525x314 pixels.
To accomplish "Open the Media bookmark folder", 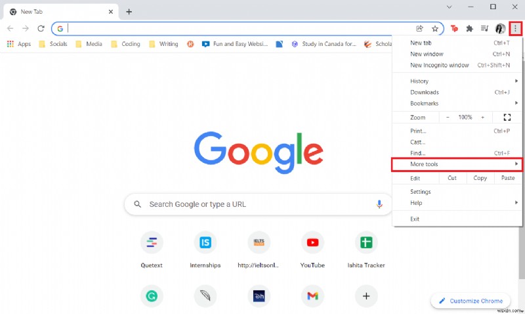I will (89, 44).
